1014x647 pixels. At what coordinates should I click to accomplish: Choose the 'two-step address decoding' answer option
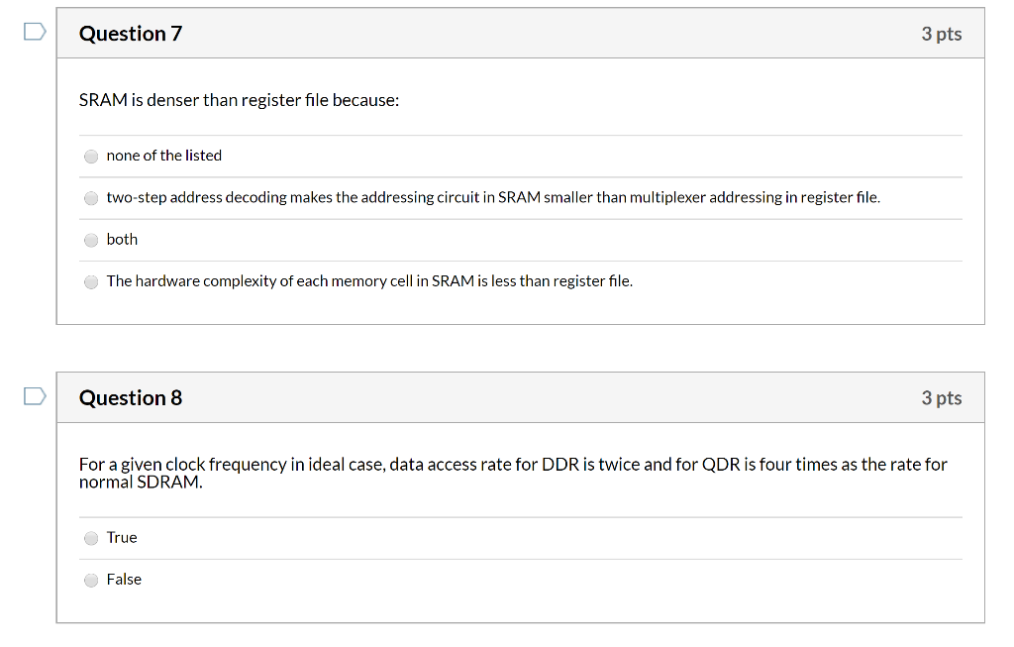point(90,197)
